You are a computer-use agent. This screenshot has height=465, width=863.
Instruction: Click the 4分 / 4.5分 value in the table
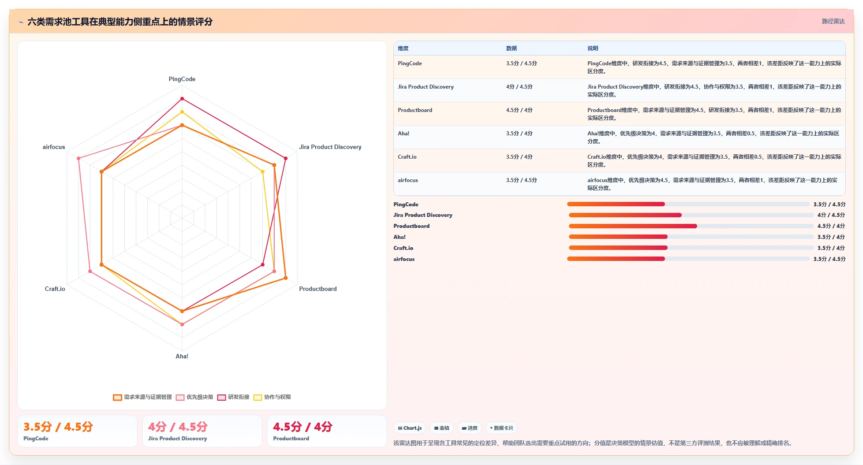[519, 87]
